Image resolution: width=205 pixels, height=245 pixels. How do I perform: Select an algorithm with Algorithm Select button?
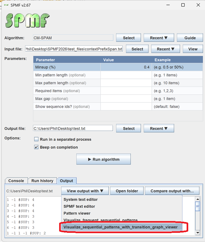click(x=128, y=38)
